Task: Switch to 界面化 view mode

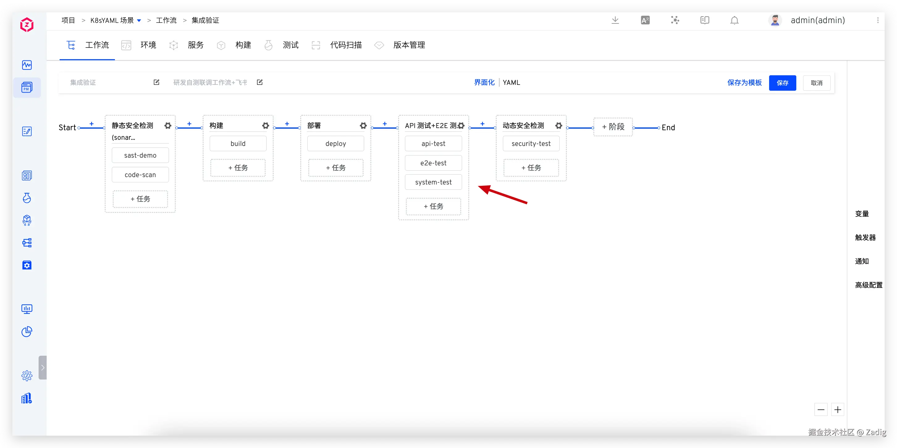Action: tap(484, 83)
